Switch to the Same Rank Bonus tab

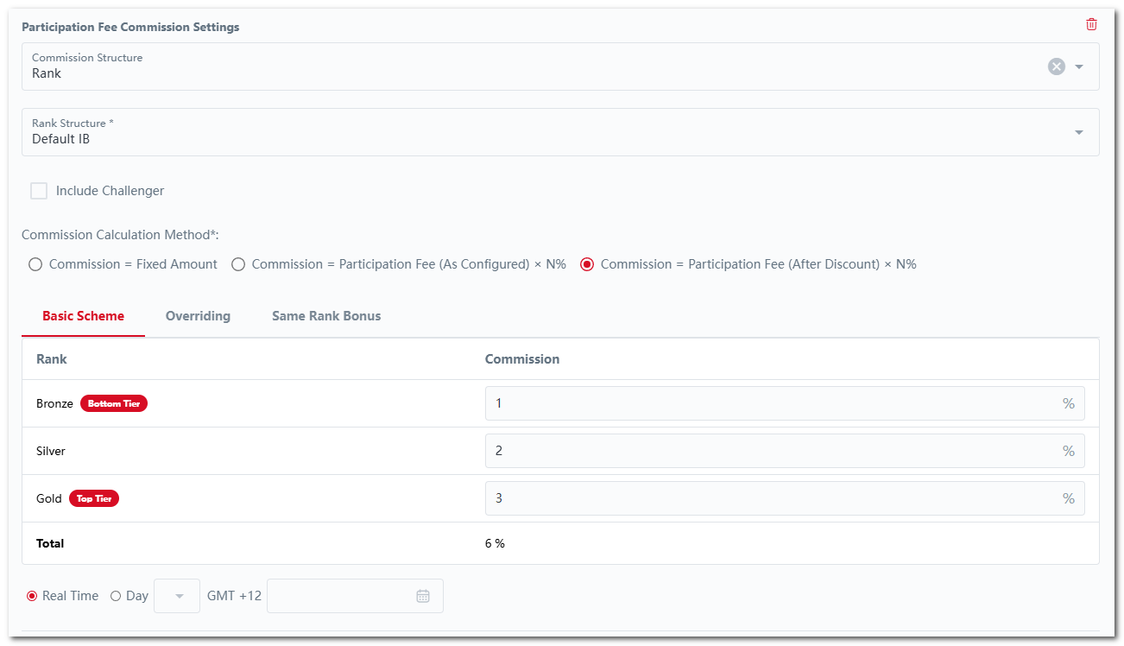tap(326, 316)
